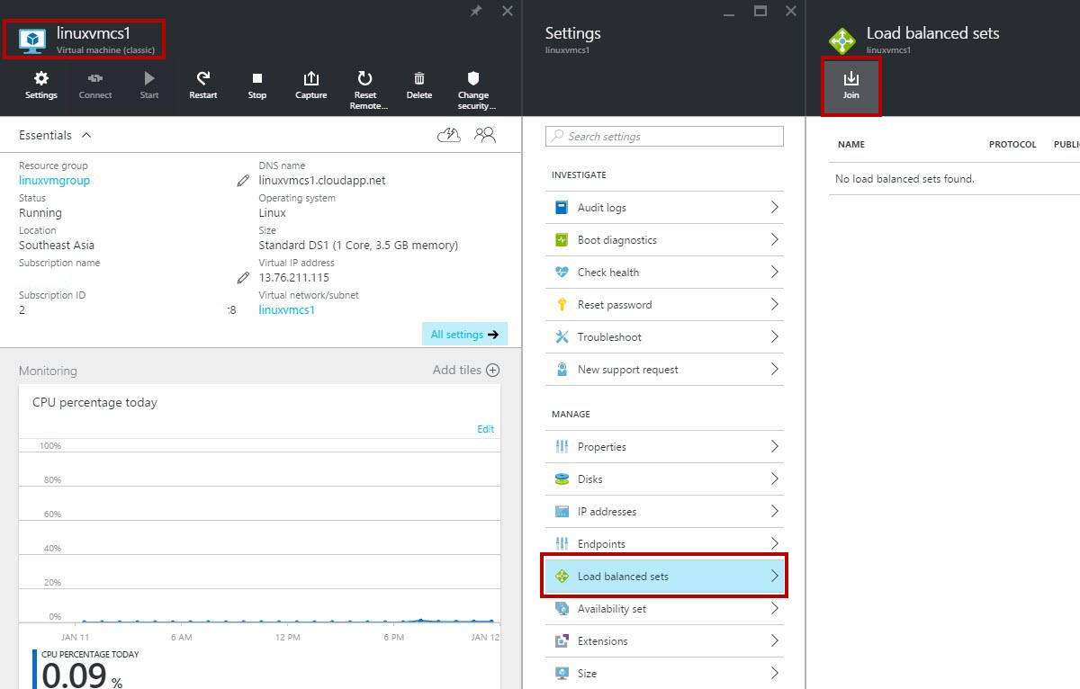Edit the CPU percentage chart

(485, 429)
